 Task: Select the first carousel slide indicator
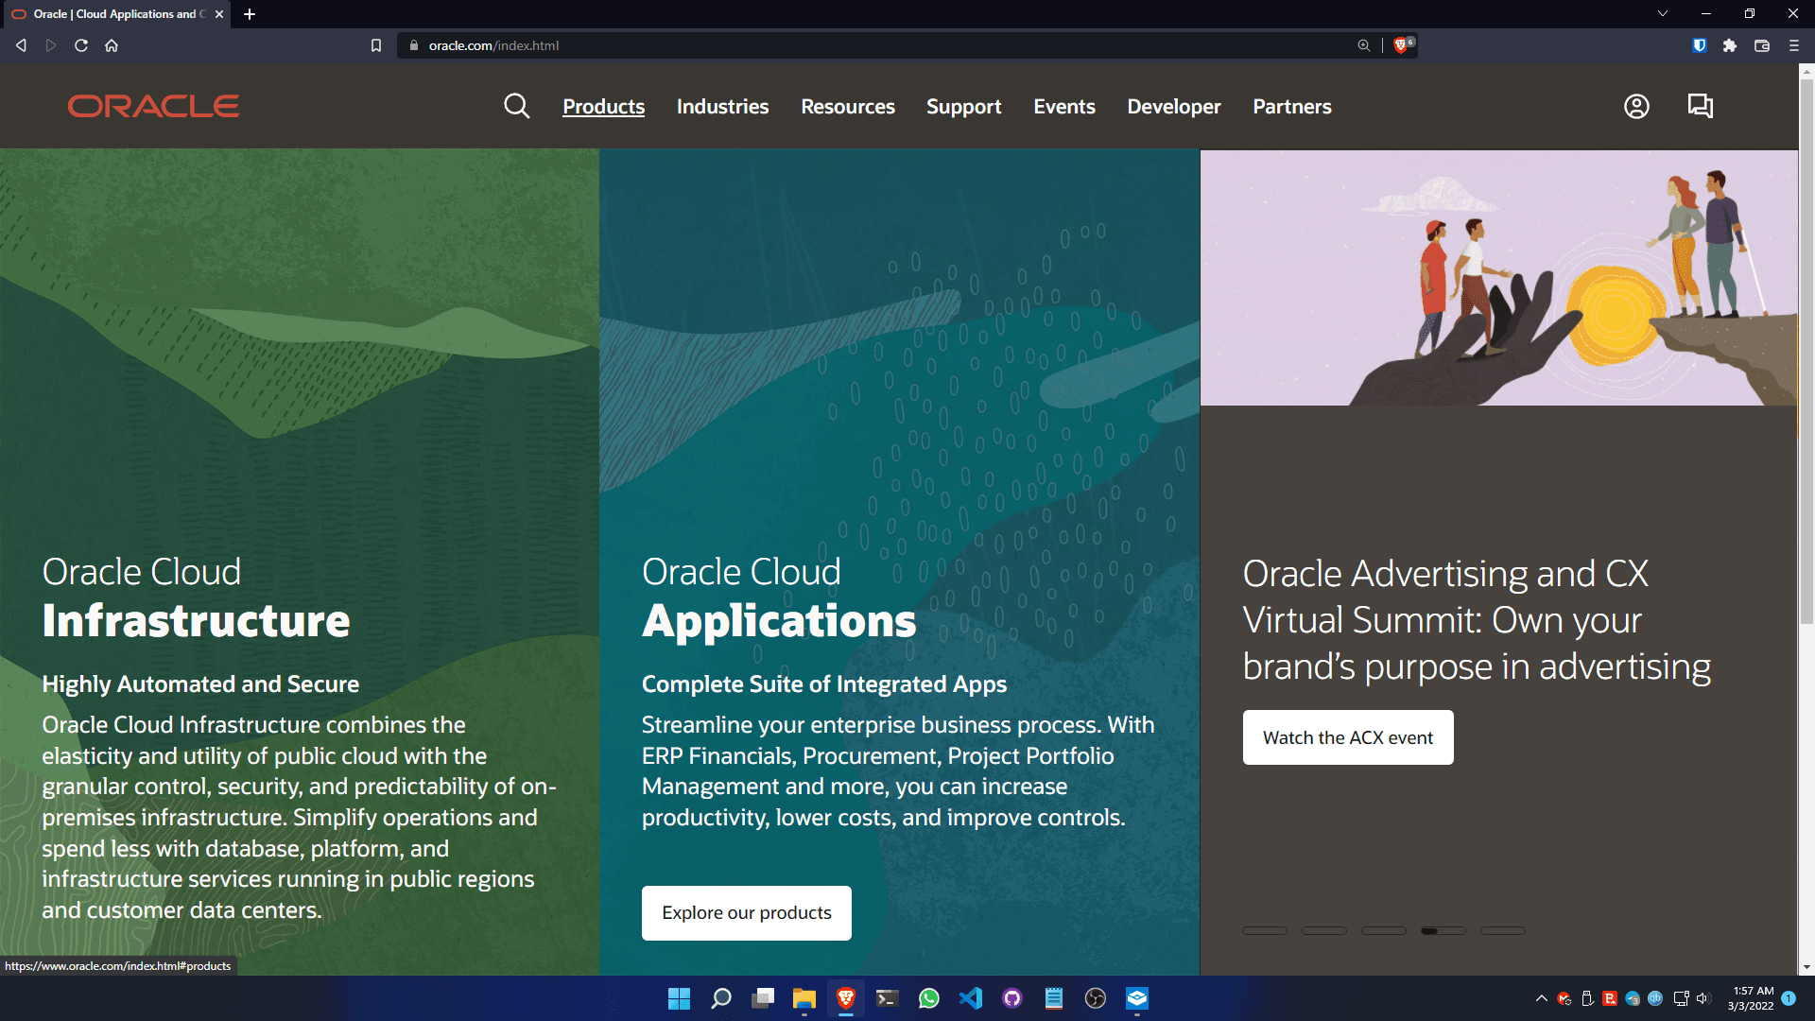coord(1265,931)
